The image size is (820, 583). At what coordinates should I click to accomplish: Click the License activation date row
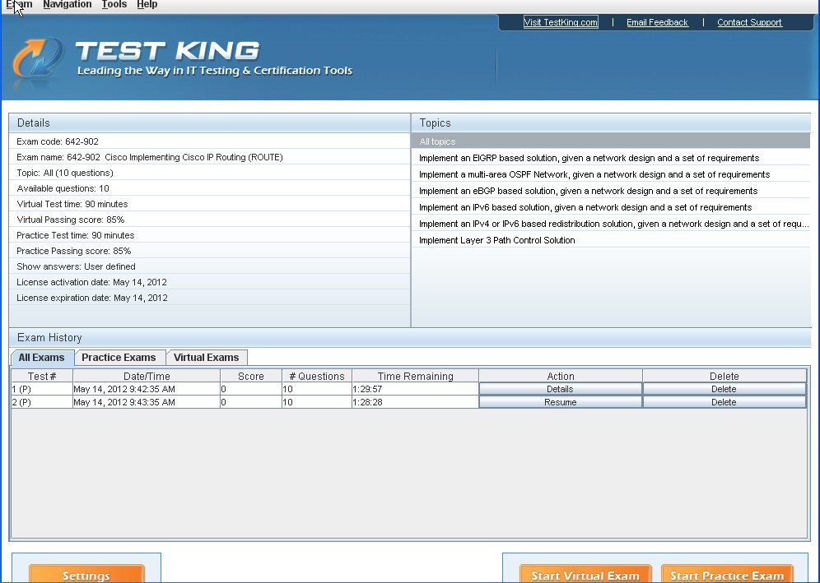[209, 282]
